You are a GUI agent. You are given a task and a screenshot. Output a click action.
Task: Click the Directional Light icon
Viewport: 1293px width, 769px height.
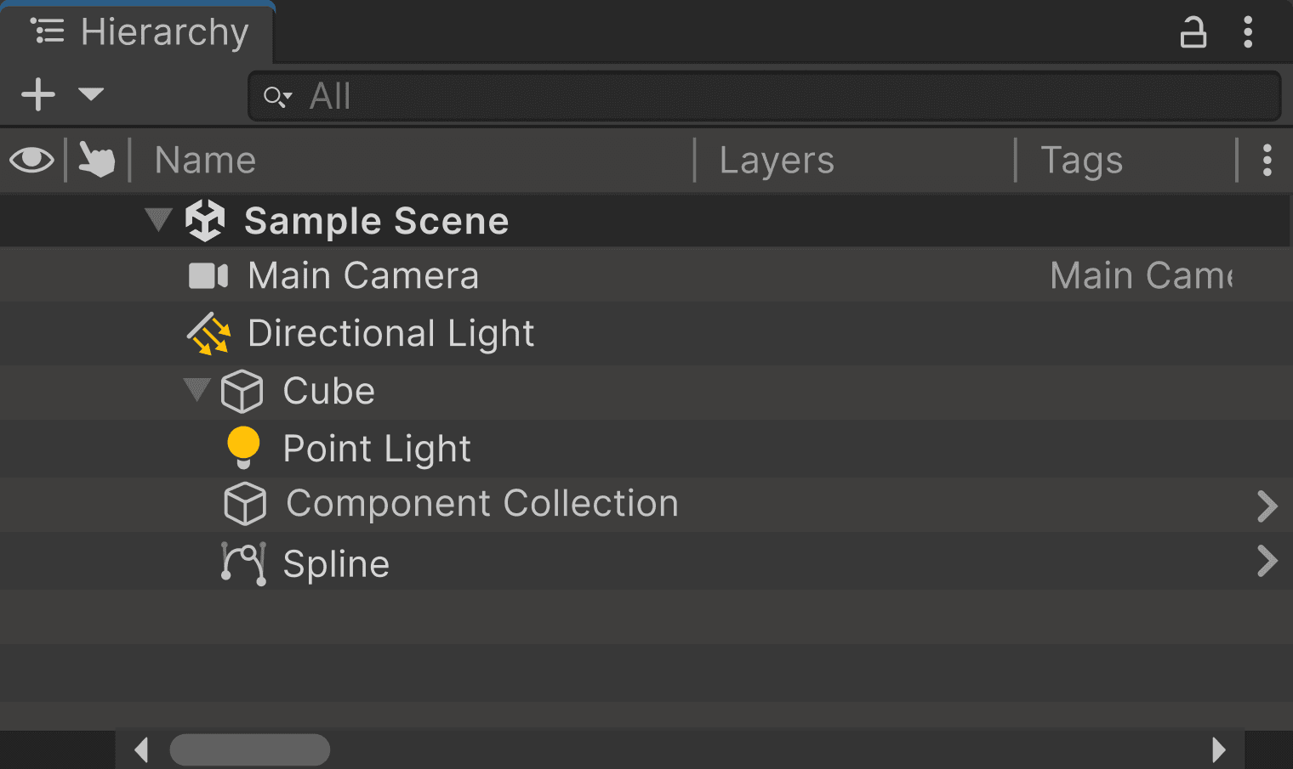click(x=208, y=334)
